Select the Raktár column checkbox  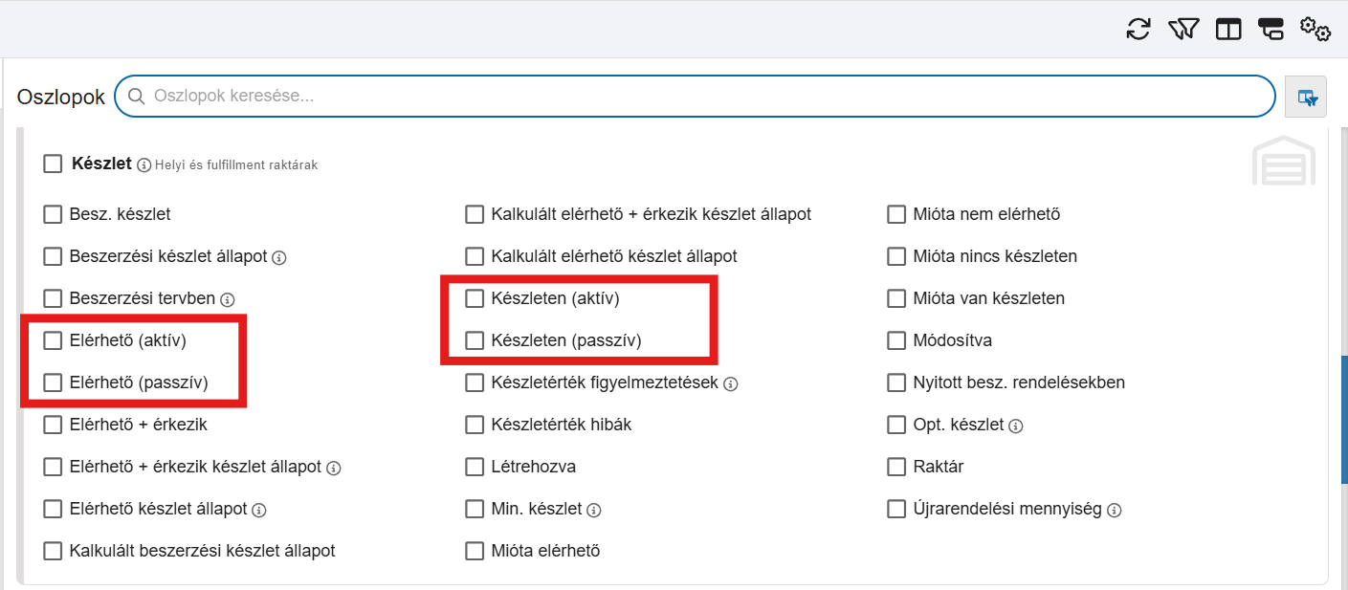pyautogui.click(x=896, y=467)
